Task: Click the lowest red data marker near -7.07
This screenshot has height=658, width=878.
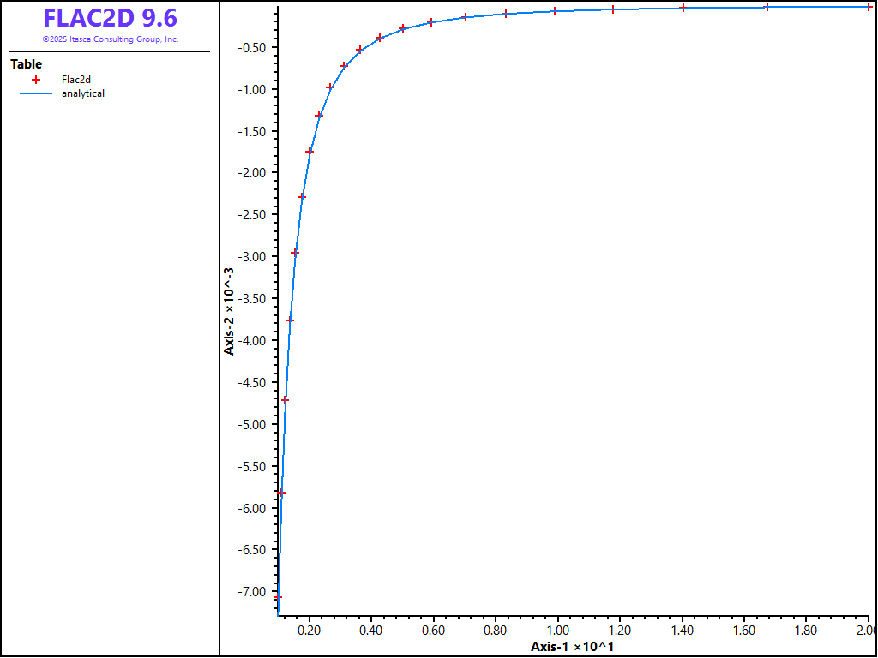Action: (278, 597)
